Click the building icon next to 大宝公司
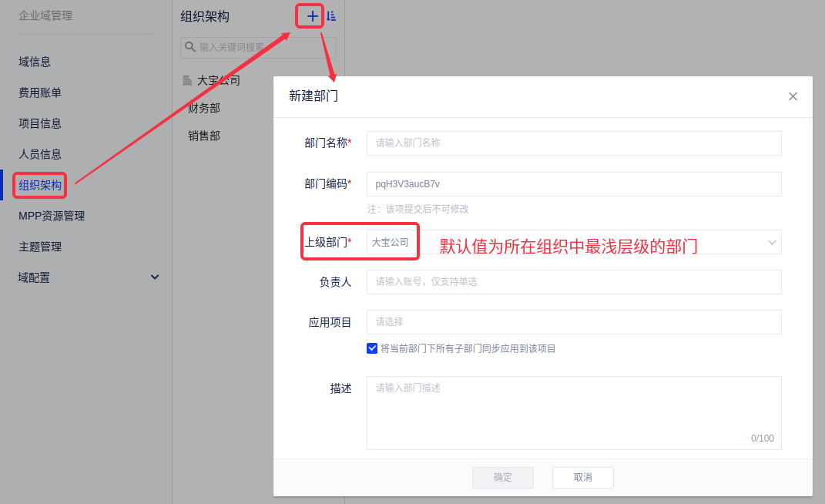Screen dimensions: 825x504 (187, 80)
